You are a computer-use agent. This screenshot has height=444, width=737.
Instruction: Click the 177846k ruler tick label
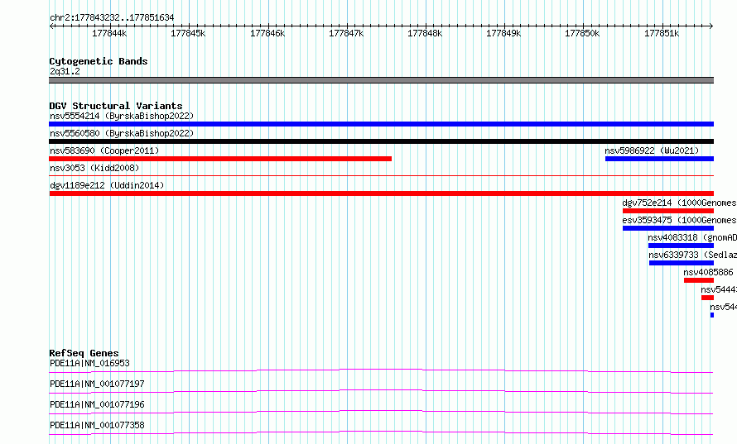click(267, 33)
